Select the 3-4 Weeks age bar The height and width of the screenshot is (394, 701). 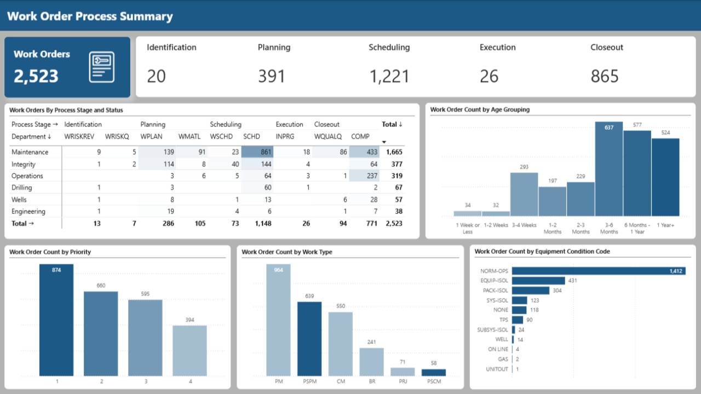point(524,194)
